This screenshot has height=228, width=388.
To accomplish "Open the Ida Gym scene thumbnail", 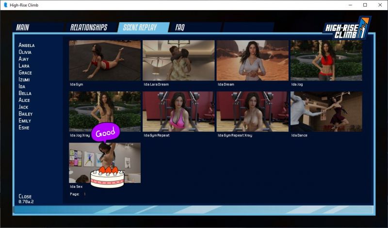I will [105, 61].
